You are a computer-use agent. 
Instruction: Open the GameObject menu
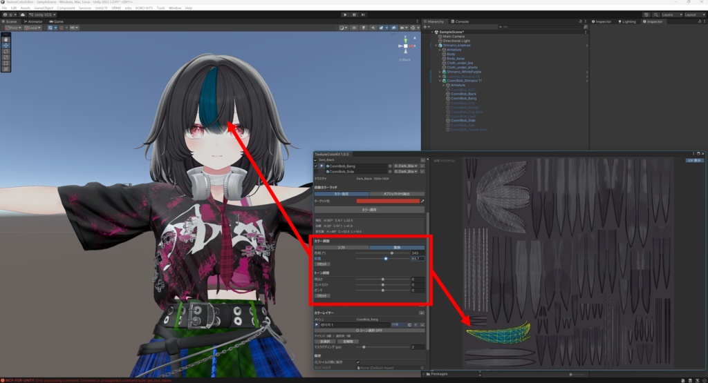click(x=44, y=8)
